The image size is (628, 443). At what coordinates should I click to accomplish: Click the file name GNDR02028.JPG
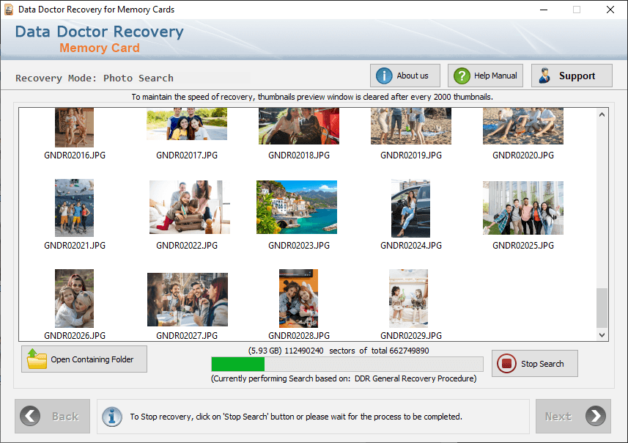299,336
